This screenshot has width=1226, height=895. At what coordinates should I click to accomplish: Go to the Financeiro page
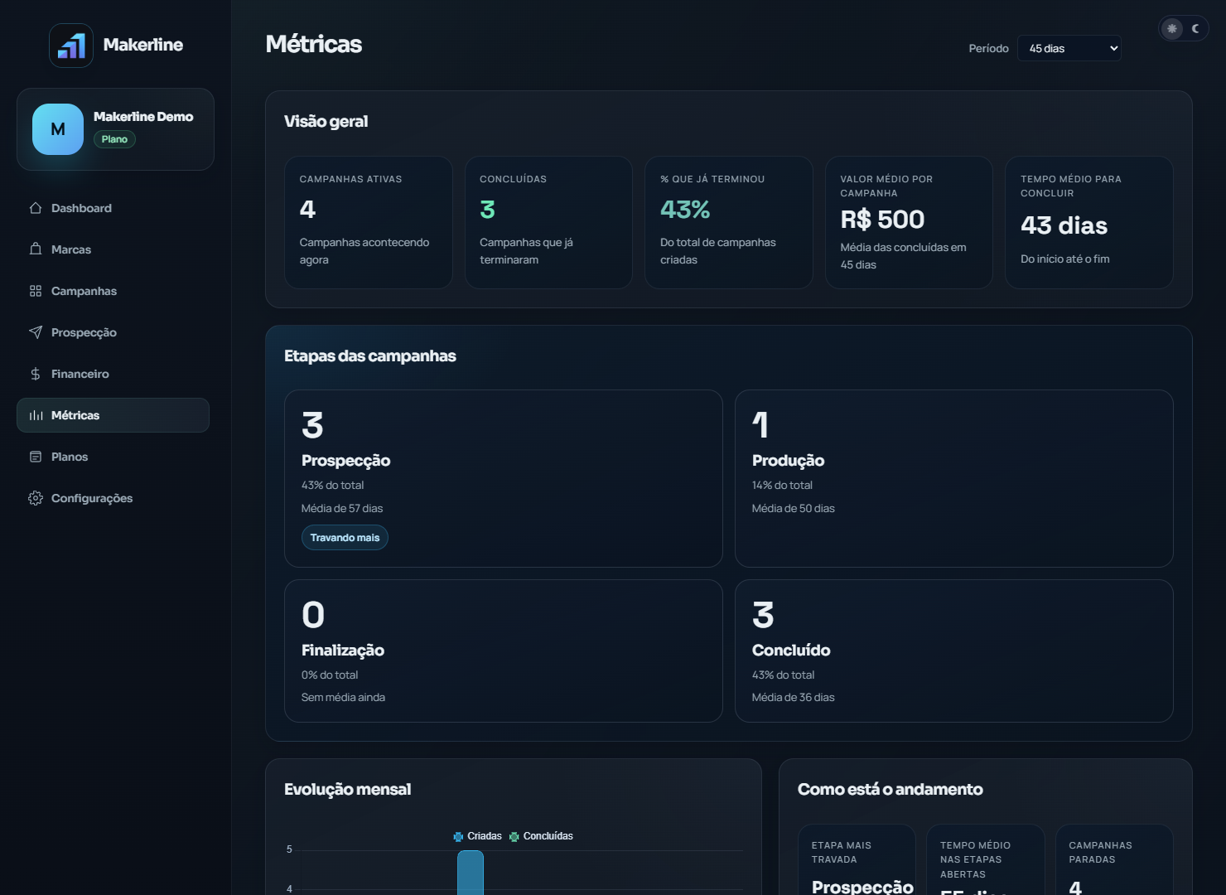point(113,374)
